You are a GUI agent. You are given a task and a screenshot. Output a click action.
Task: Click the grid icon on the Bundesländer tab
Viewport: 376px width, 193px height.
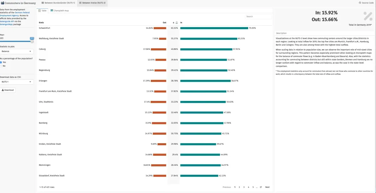tap(42, 2)
